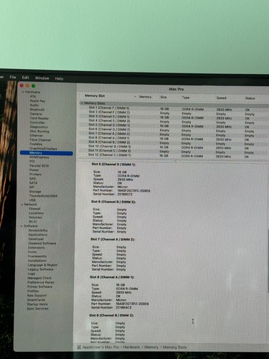
Task: Select Apple Pay in the sidebar
Action: coord(37,101)
